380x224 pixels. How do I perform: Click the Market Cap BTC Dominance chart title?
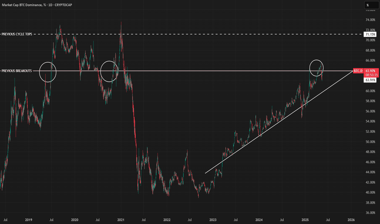pos(37,5)
